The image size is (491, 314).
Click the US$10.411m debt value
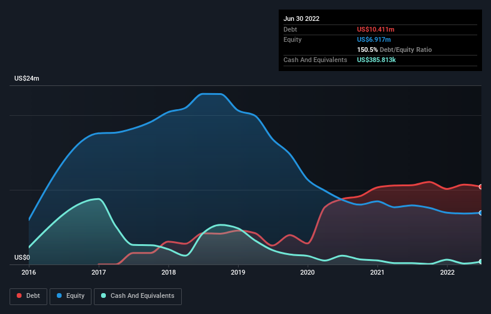(x=376, y=29)
